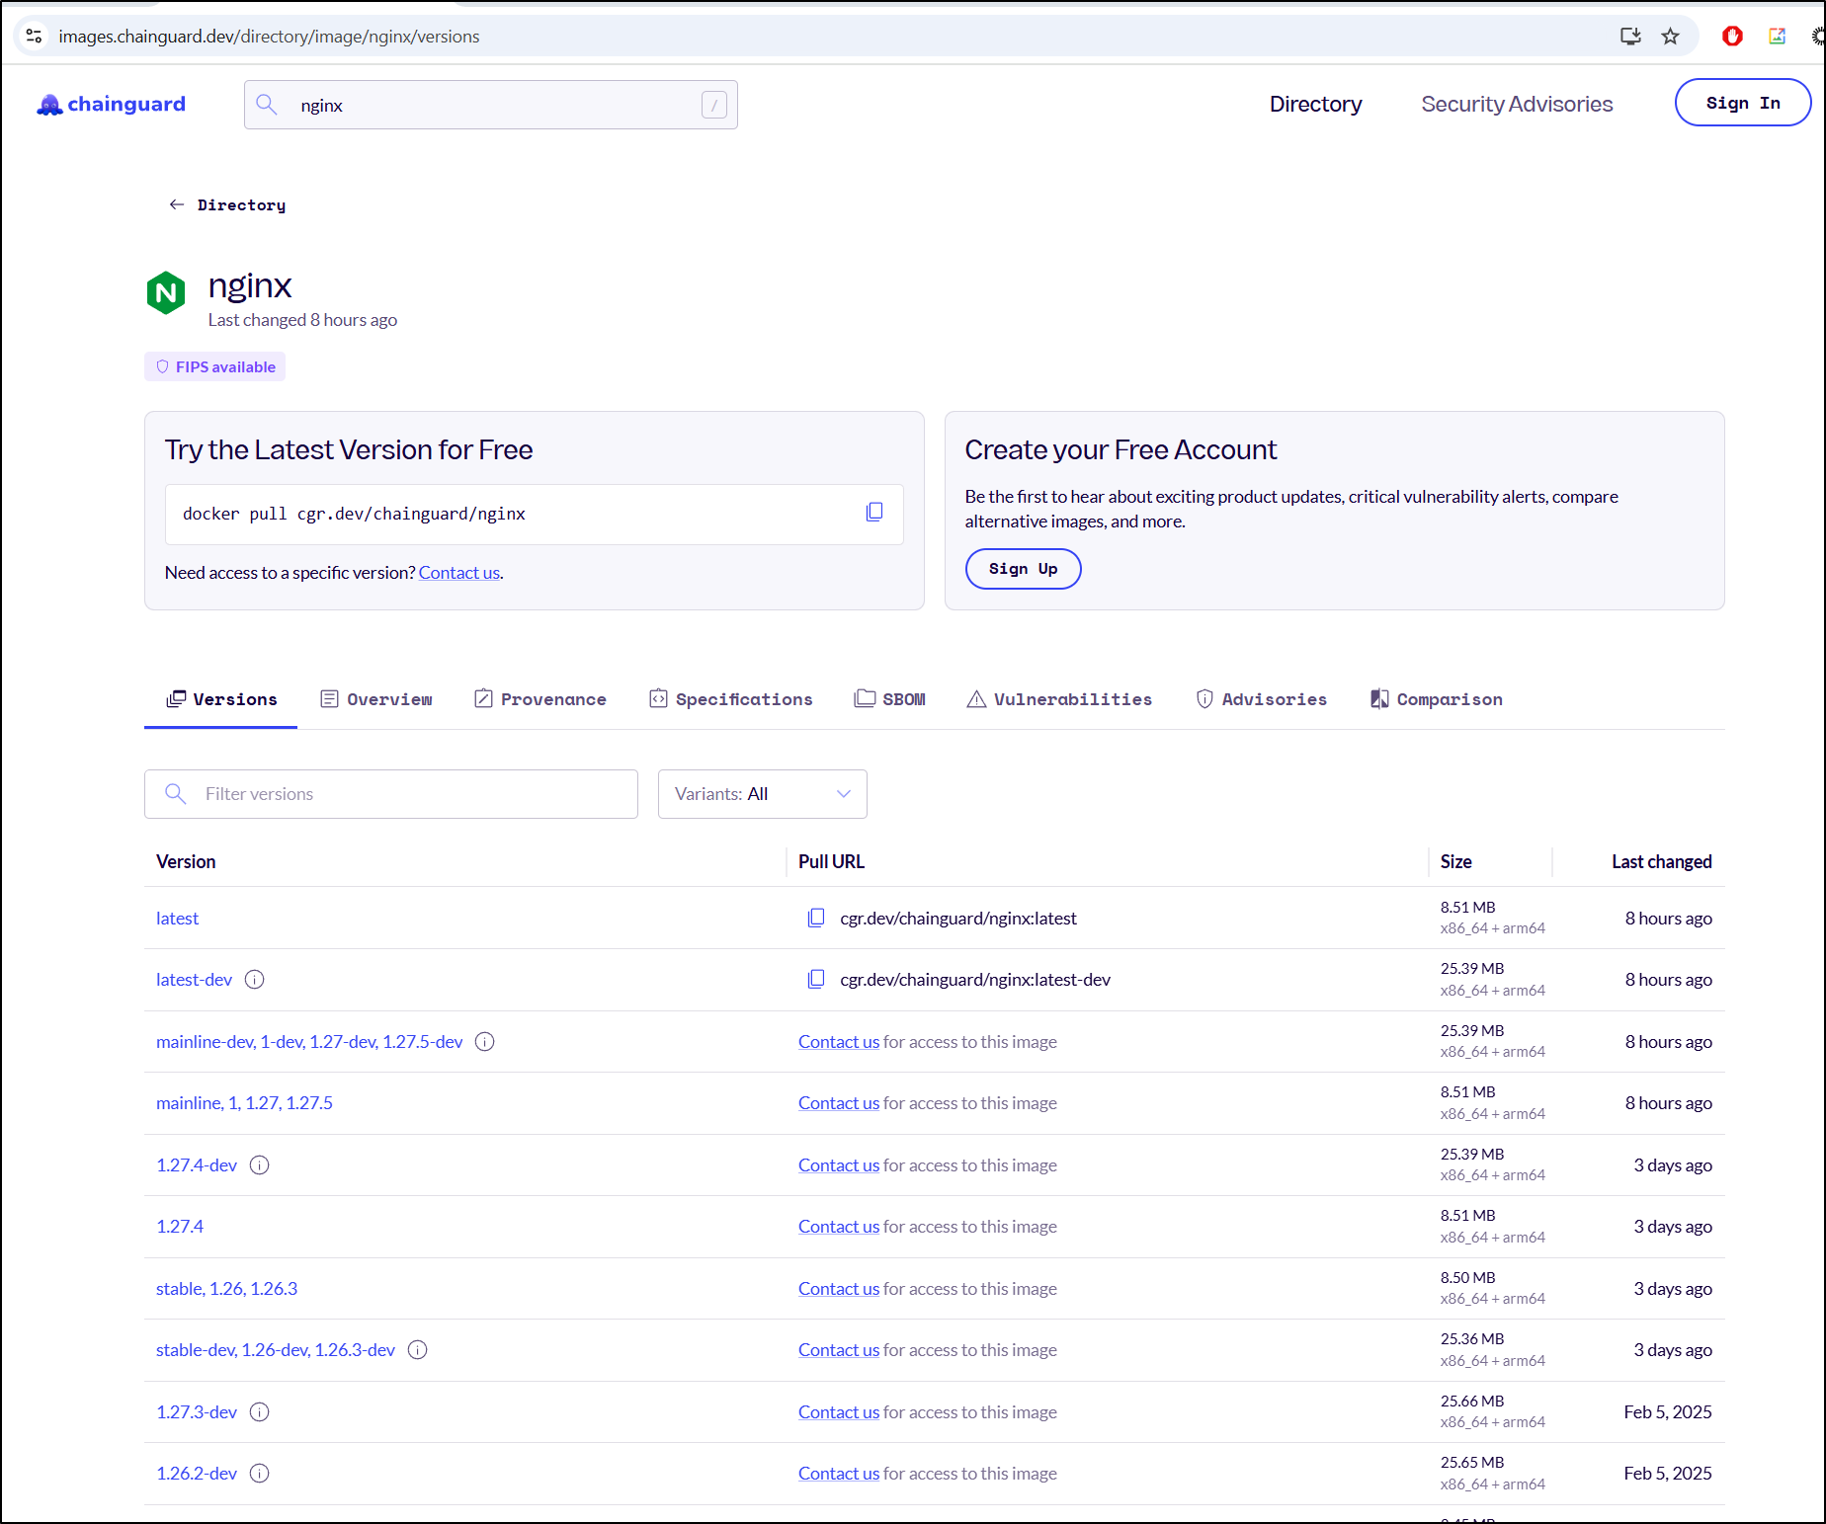Open Security Advisories in top navigation
Screen dimensions: 1826x1524
pos(1517,104)
